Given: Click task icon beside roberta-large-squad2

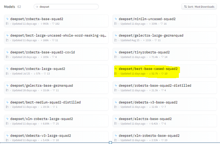Looking at the screenshot, I should point(7,69).
